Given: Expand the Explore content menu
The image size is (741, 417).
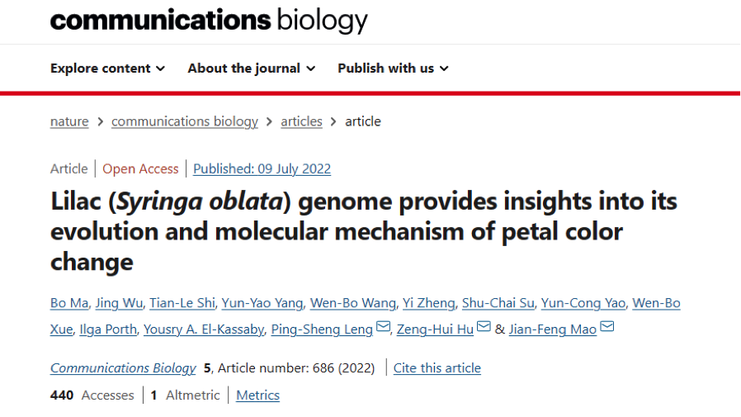Looking at the screenshot, I should pos(107,69).
